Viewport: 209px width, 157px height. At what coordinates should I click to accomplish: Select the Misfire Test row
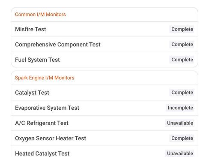point(104,29)
